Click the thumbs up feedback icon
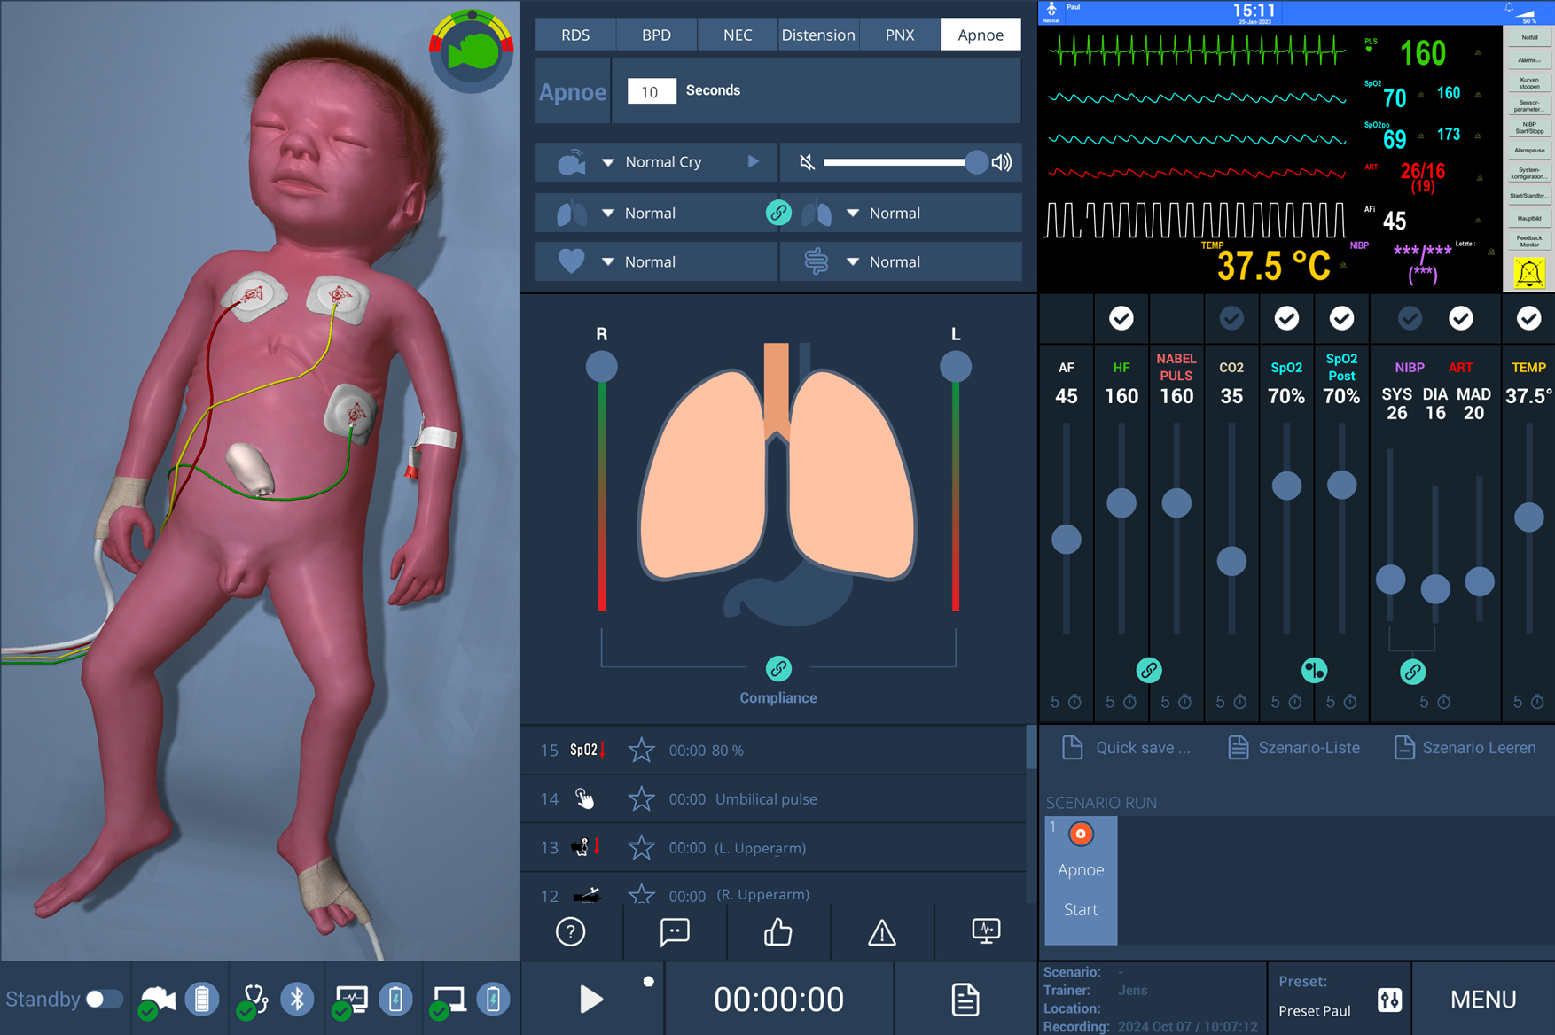This screenshot has width=1555, height=1035. [777, 932]
